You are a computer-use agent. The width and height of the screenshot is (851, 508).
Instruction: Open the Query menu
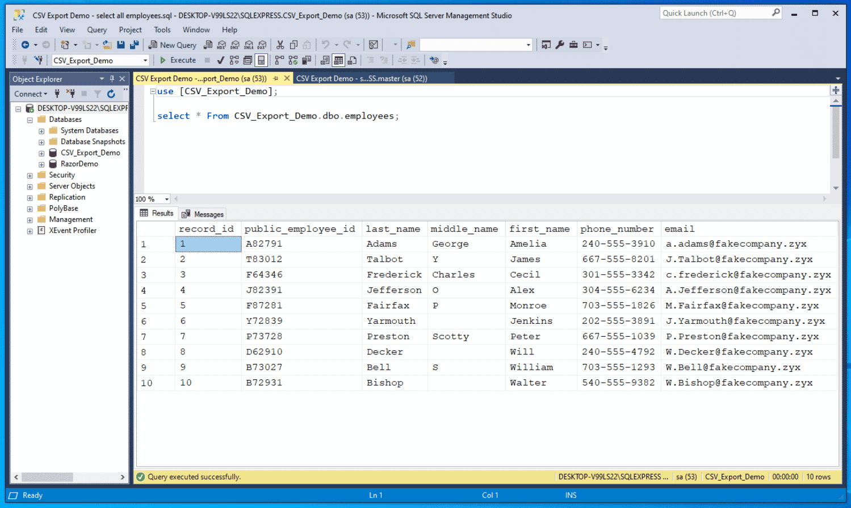click(97, 29)
